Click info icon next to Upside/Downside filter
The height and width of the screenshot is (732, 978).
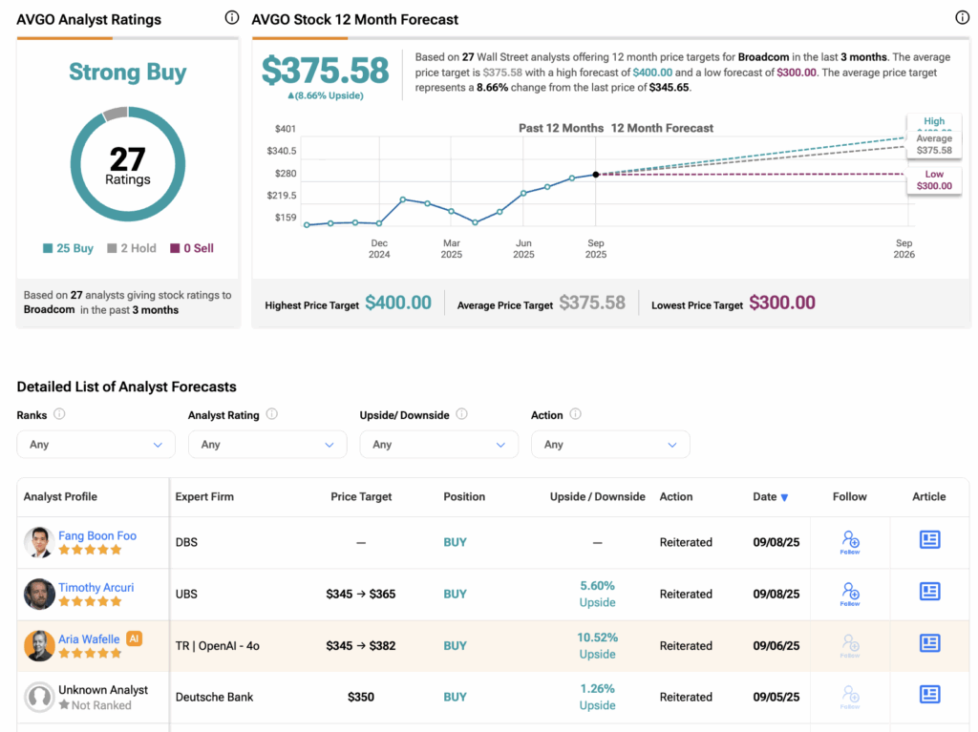click(462, 414)
